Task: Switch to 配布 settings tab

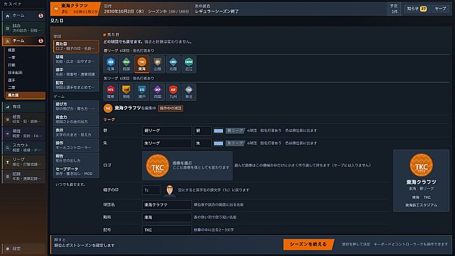Action: 76,85
